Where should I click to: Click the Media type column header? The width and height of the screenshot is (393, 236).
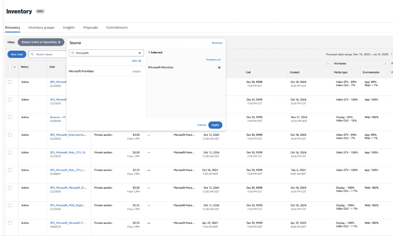(341, 72)
